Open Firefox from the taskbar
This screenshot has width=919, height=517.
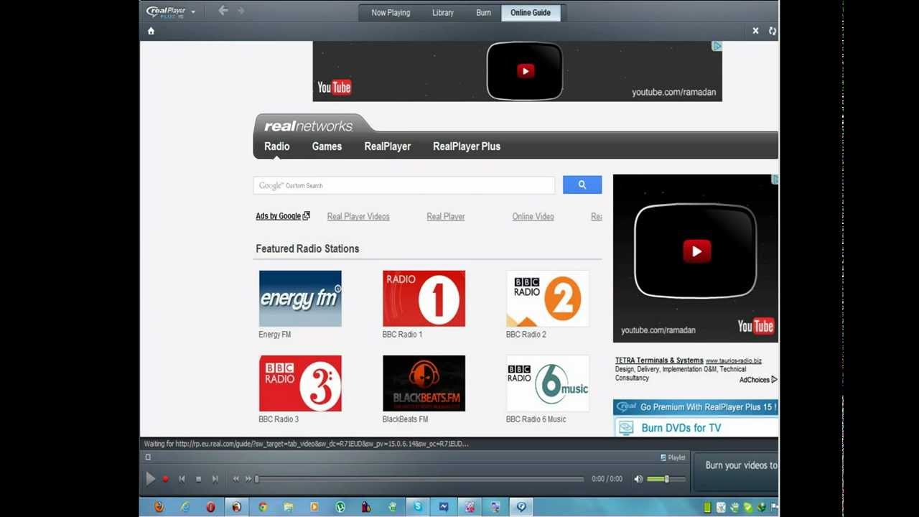pos(159,507)
